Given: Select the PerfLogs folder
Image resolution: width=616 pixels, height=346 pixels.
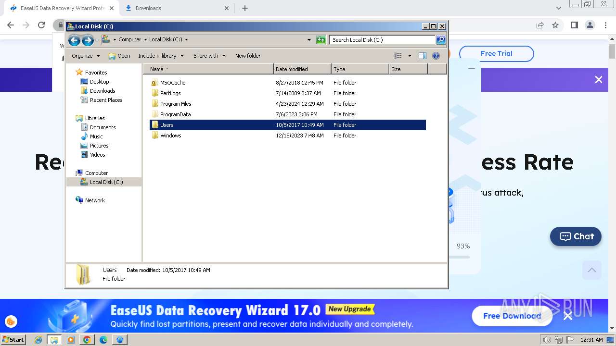Looking at the screenshot, I should click(170, 93).
